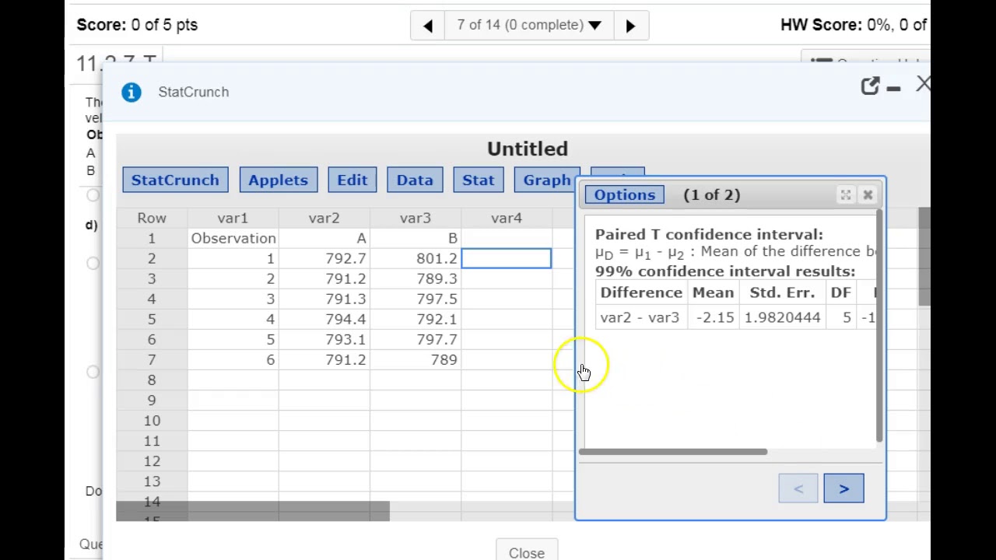Click cell with value 801.2

click(415, 258)
